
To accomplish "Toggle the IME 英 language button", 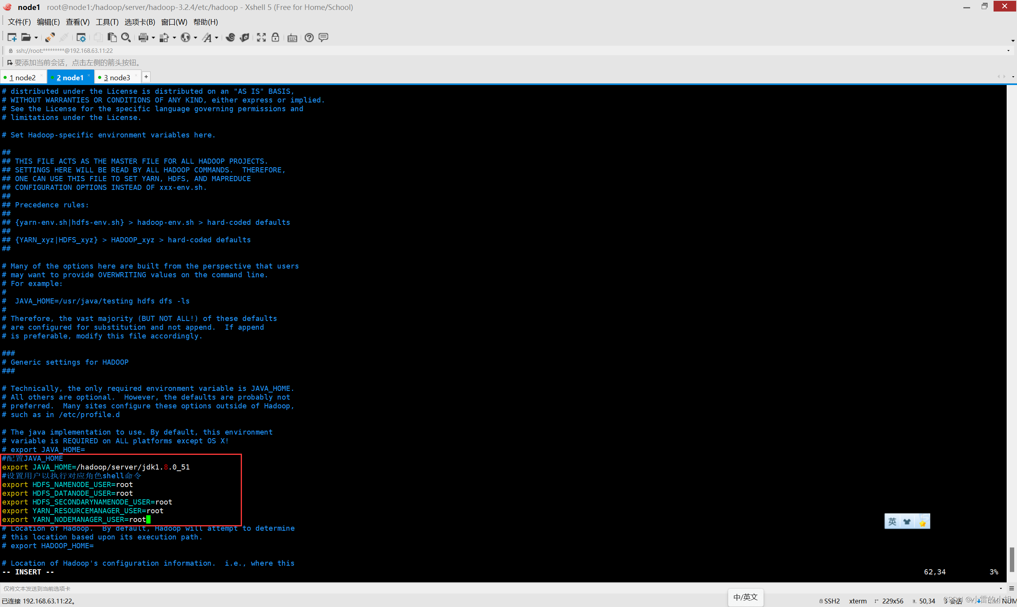I will point(893,522).
